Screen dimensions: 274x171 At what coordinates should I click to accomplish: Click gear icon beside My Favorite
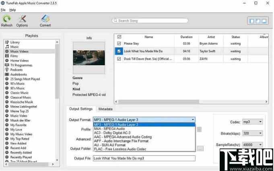click(7, 125)
